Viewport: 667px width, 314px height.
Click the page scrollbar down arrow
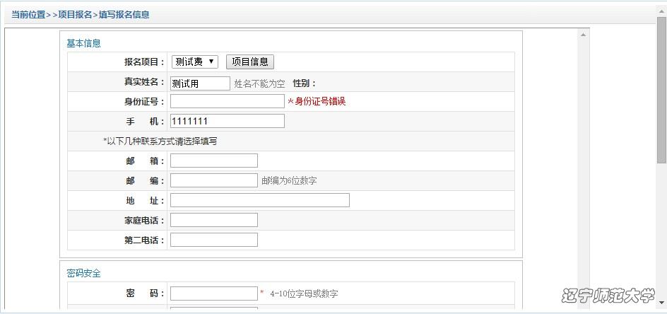pyautogui.click(x=661, y=308)
